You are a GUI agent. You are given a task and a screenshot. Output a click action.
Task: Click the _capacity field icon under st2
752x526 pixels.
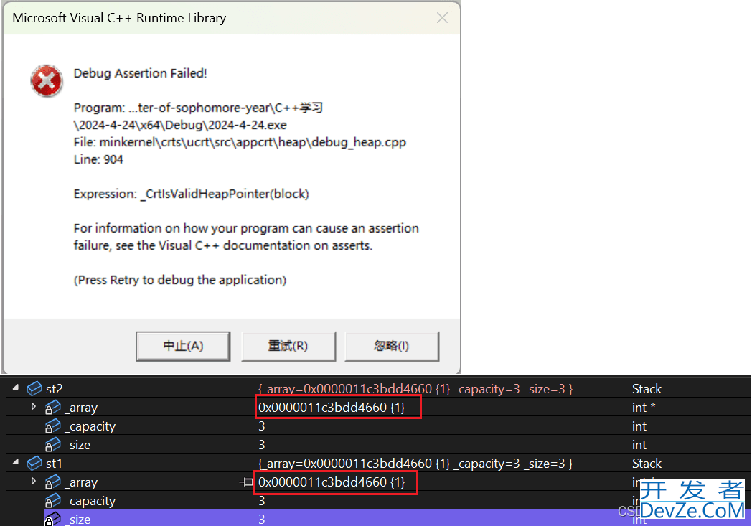(x=53, y=426)
